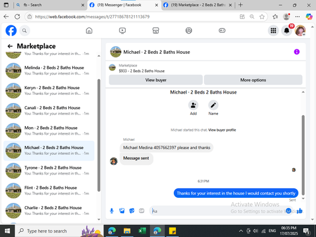Open Flint - 2 Beds 2 Baths House chat
This screenshot has height=237, width=316.
click(49, 191)
